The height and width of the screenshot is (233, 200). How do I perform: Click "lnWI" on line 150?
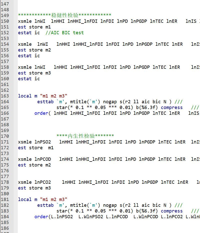[x=40, y=21]
